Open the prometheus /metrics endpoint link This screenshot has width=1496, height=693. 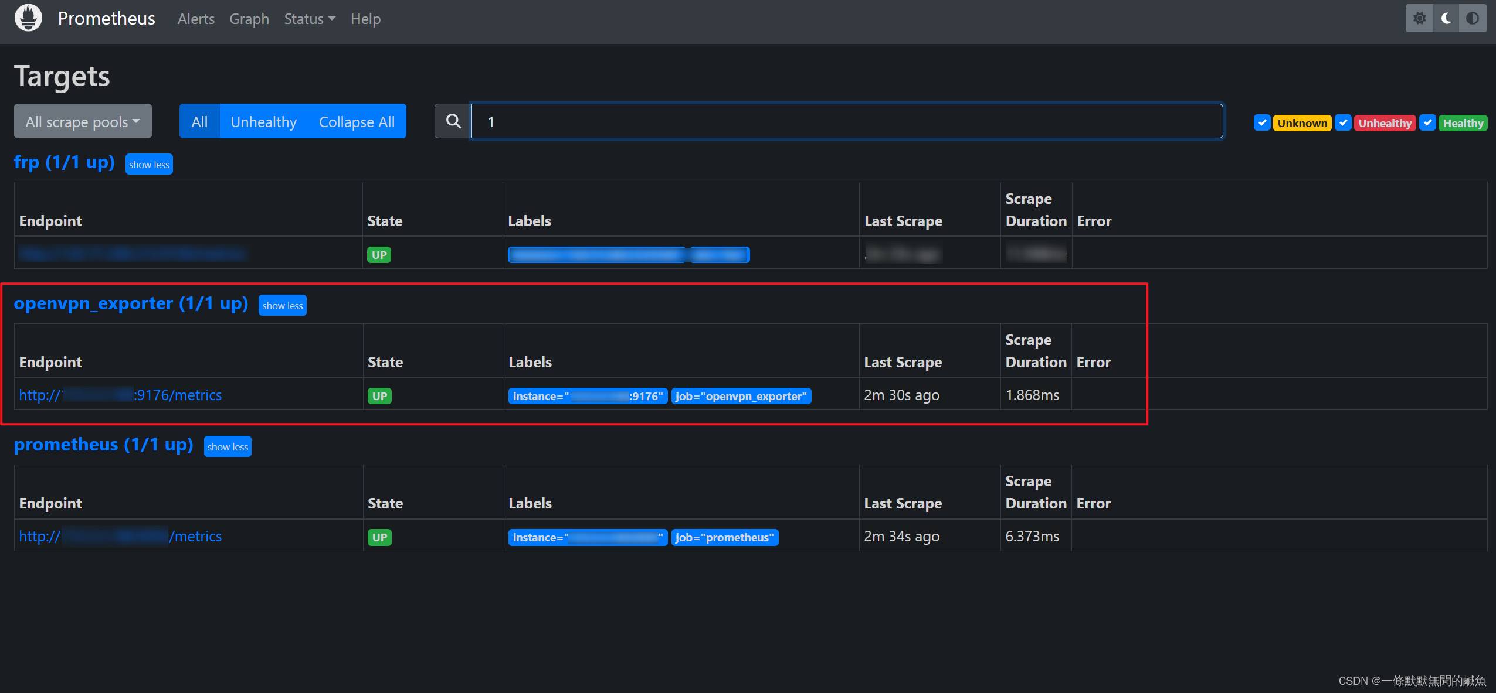pos(120,536)
